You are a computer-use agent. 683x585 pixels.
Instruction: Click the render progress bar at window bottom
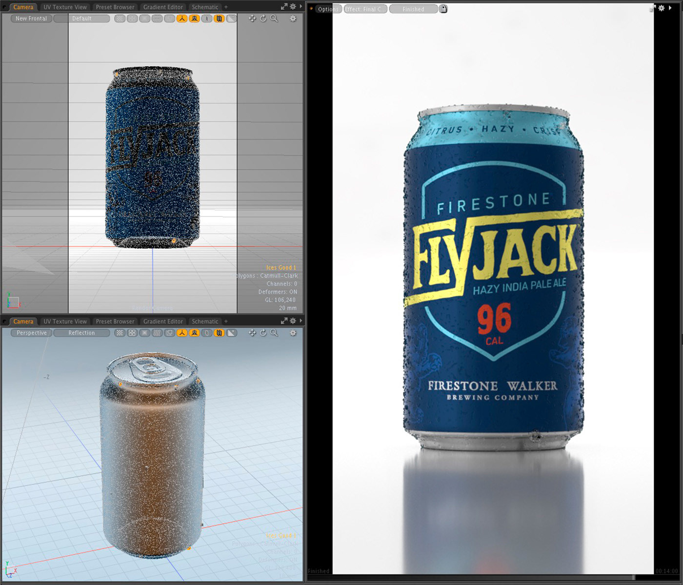[x=471, y=578]
